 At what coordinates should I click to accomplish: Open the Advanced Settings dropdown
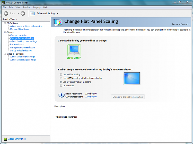57,14
